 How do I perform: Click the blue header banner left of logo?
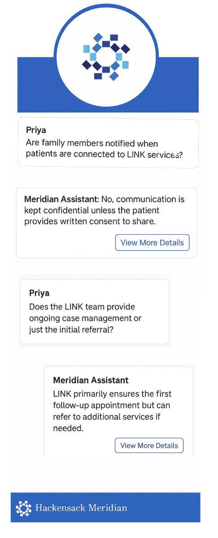tap(36, 85)
